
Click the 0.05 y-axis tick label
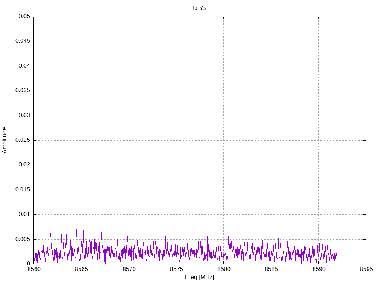[24, 17]
